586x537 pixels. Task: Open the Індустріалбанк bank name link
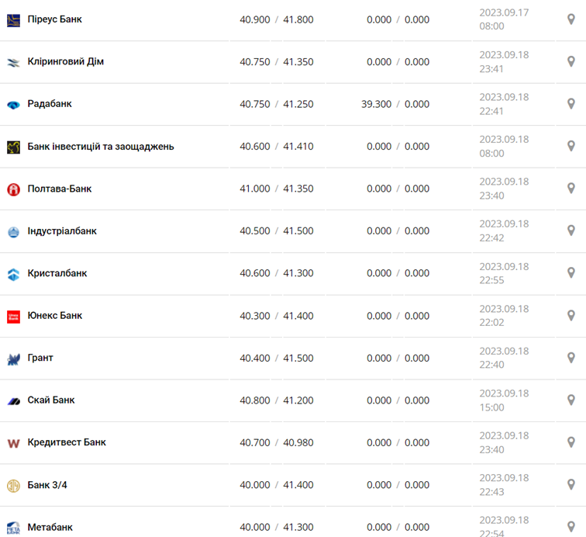62,230
